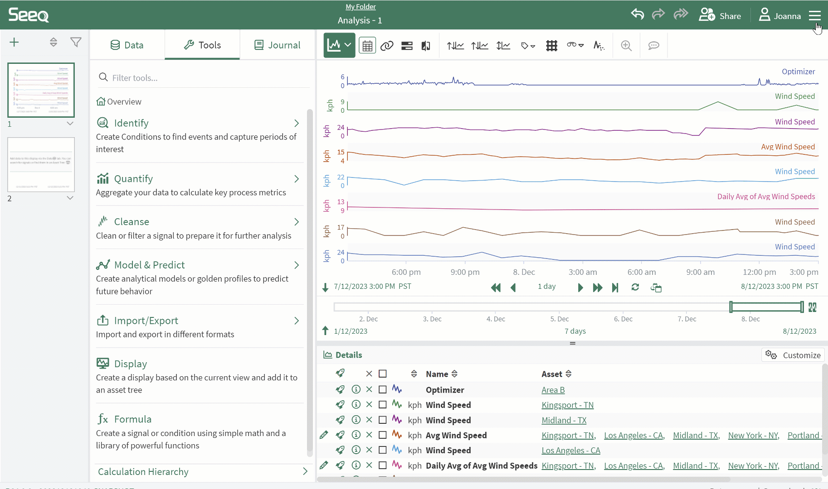
Task: Click the gridlines toolbar icon
Action: pyautogui.click(x=551, y=46)
